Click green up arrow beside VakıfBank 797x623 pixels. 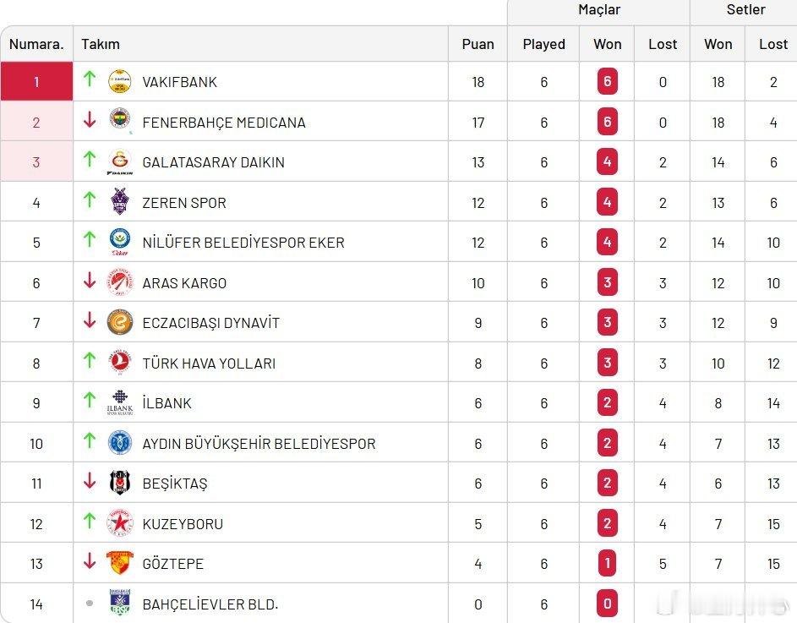[90, 79]
